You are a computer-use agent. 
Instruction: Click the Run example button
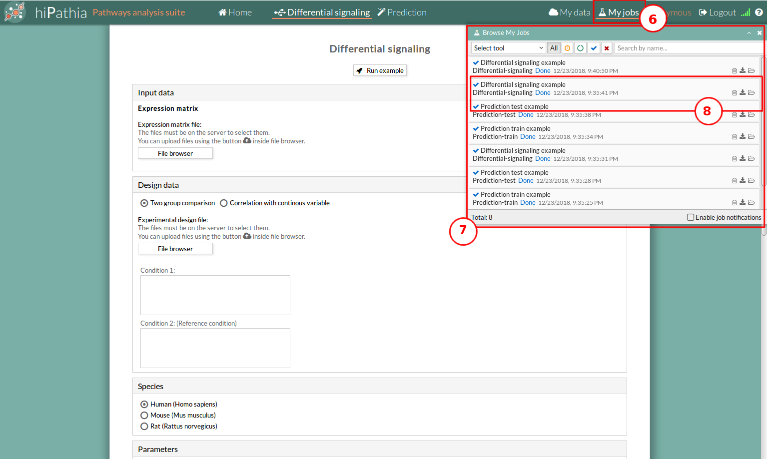tap(380, 70)
